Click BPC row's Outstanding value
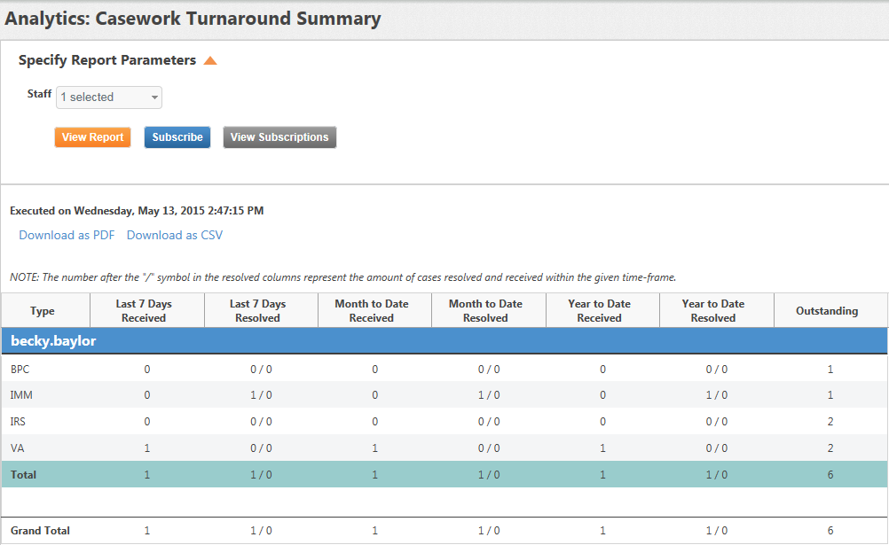The height and width of the screenshot is (545, 889). (x=830, y=370)
